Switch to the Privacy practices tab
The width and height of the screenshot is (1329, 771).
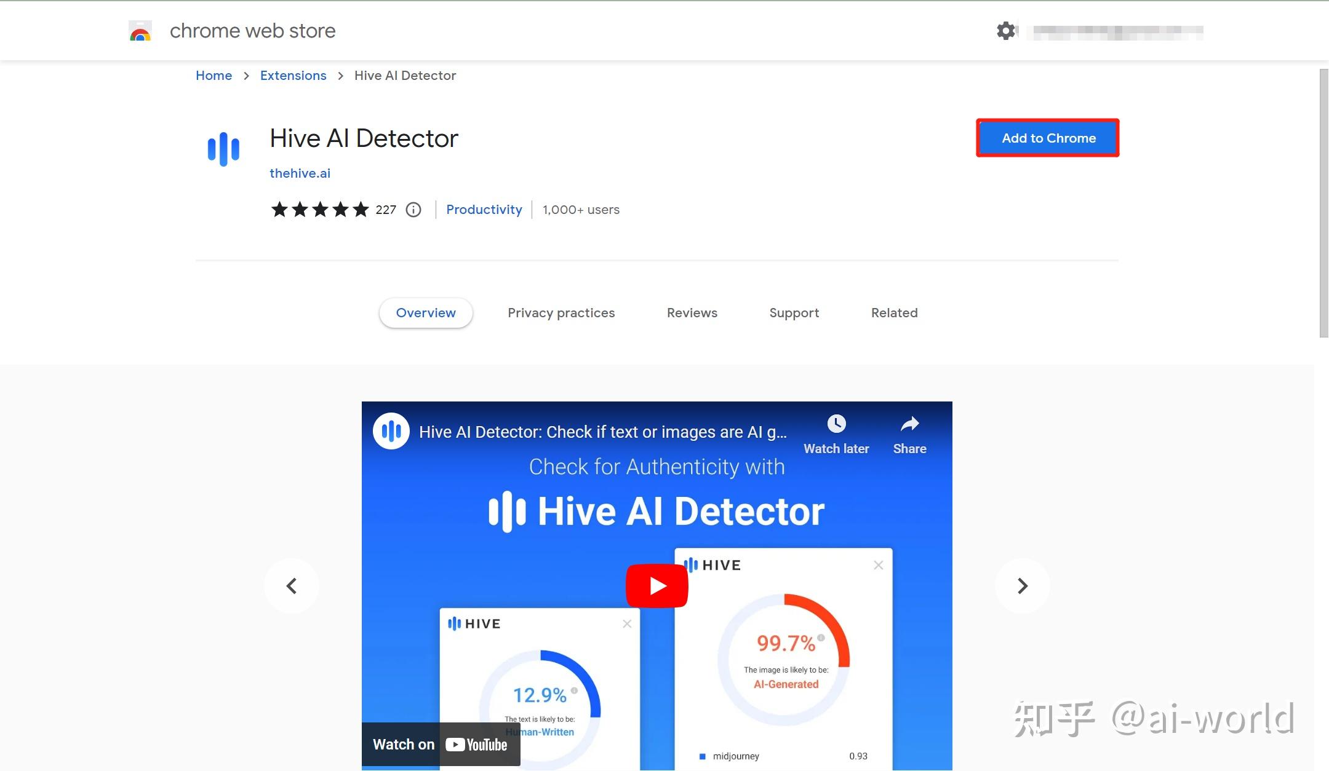561,312
